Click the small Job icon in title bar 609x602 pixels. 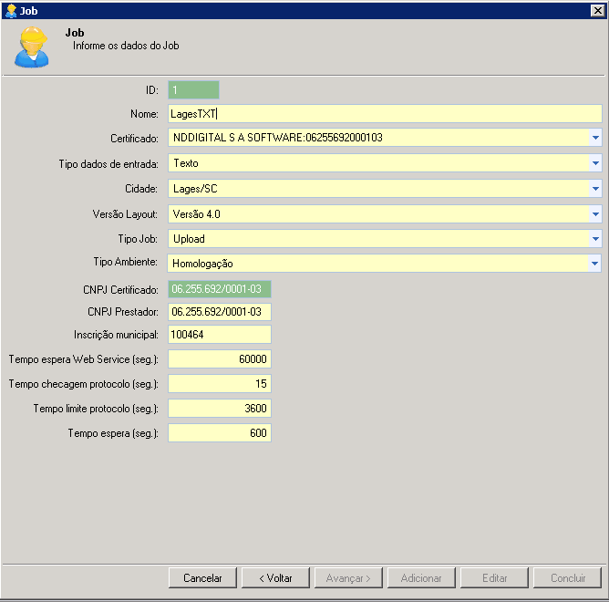[10, 10]
